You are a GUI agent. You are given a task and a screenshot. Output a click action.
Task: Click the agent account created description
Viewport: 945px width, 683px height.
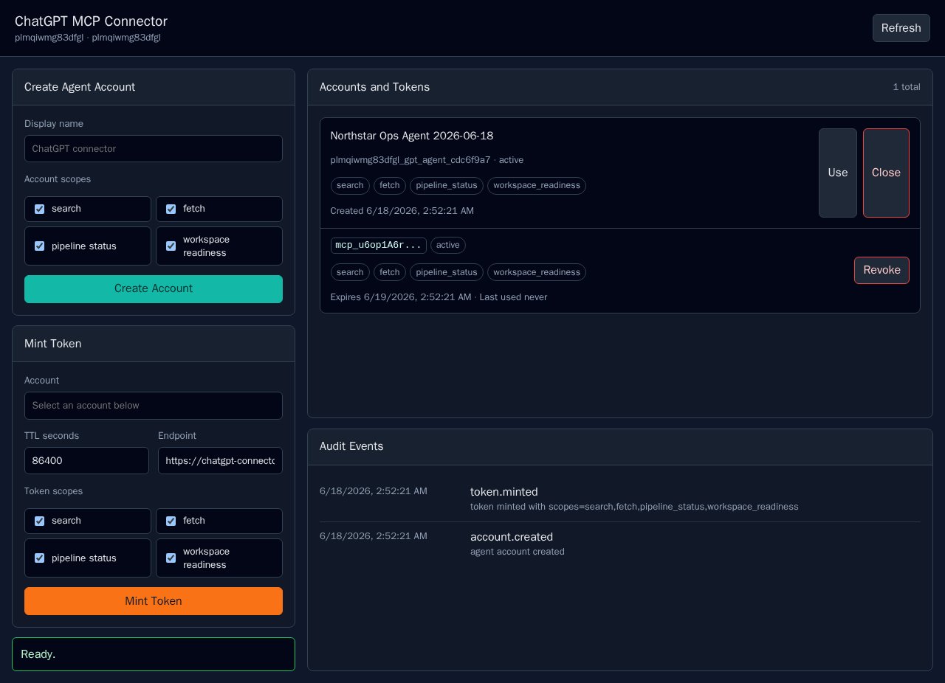pyautogui.click(x=518, y=552)
